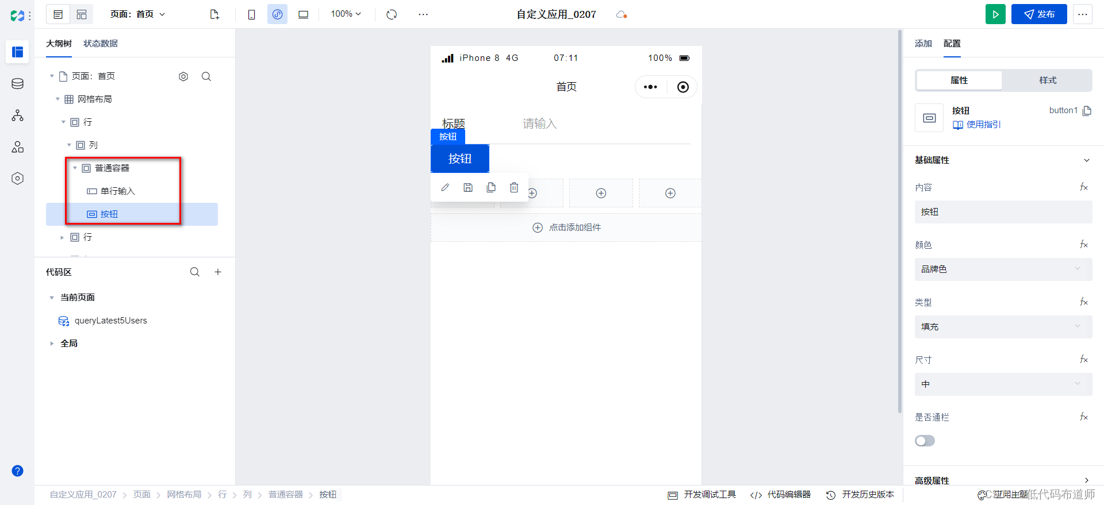Click 普通容器 in the breadcrumb
1104x505 pixels.
coord(285,495)
